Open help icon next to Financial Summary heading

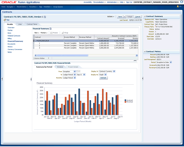pyautogui.click(x=51, y=29)
